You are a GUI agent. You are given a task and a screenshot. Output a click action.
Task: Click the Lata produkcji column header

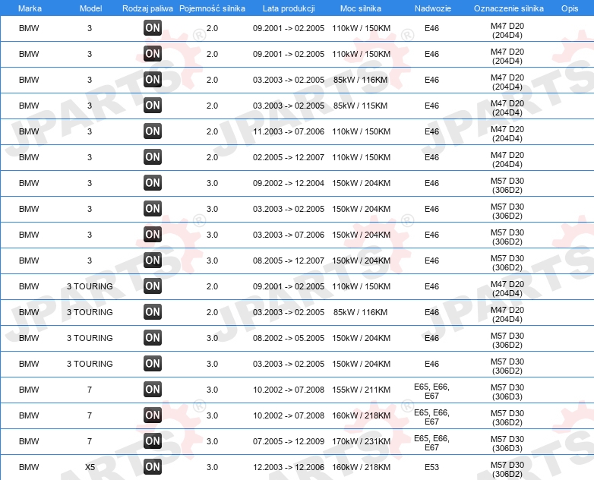click(x=289, y=8)
